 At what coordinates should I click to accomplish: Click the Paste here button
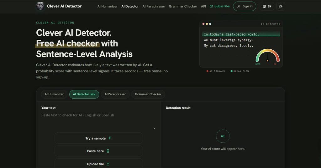pyautogui.click(x=98, y=151)
